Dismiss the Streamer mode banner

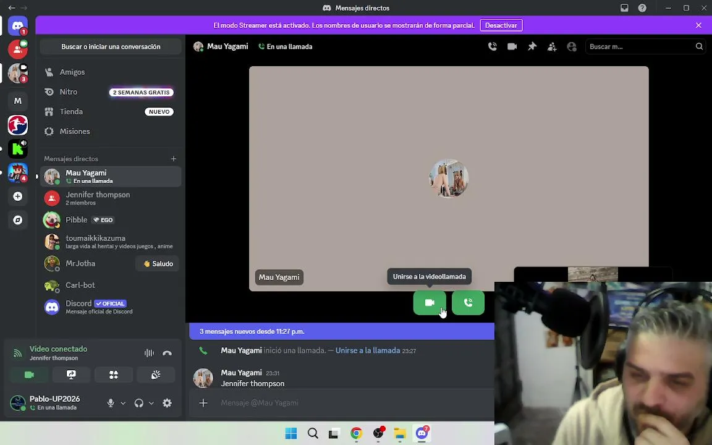click(x=698, y=25)
